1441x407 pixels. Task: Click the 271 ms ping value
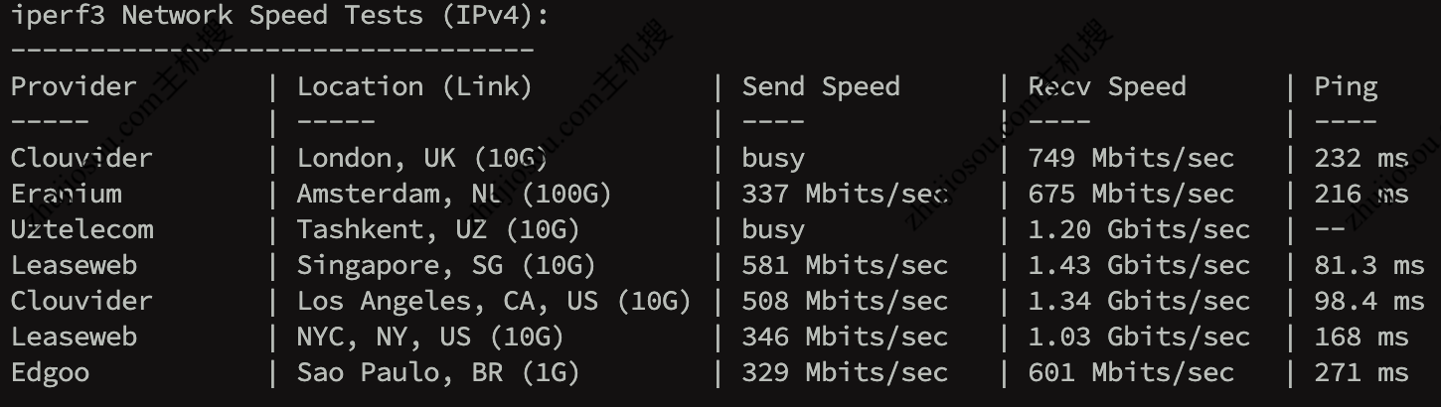pyautogui.click(x=1361, y=373)
